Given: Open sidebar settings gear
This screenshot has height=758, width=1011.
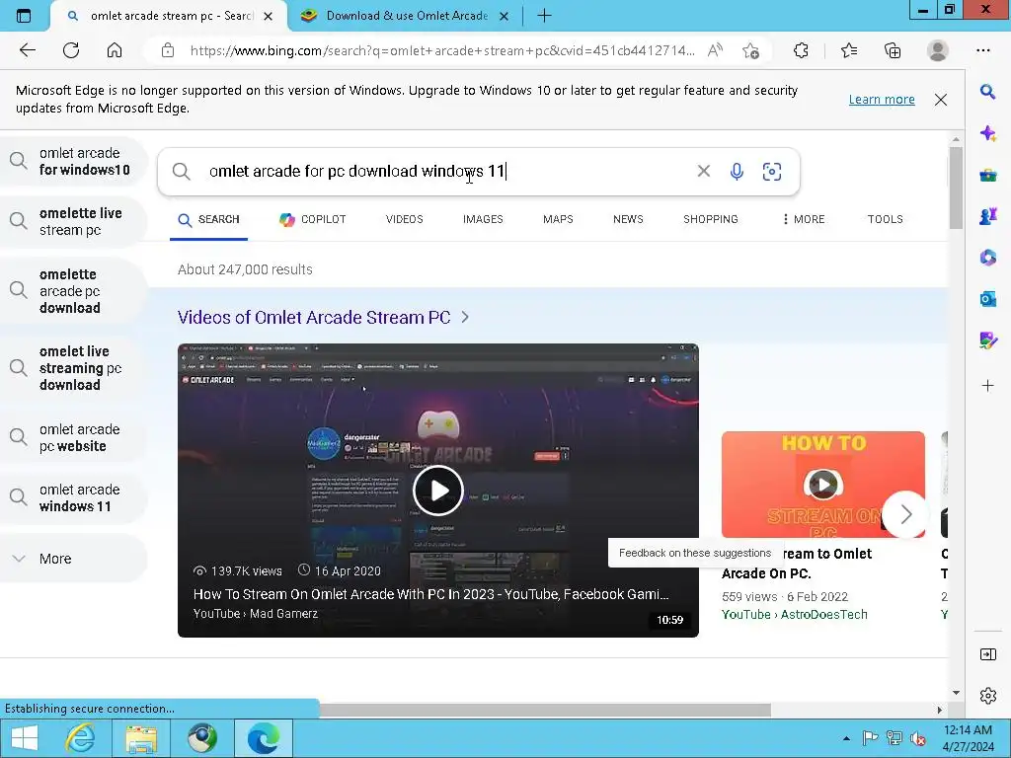Looking at the screenshot, I should [987, 696].
